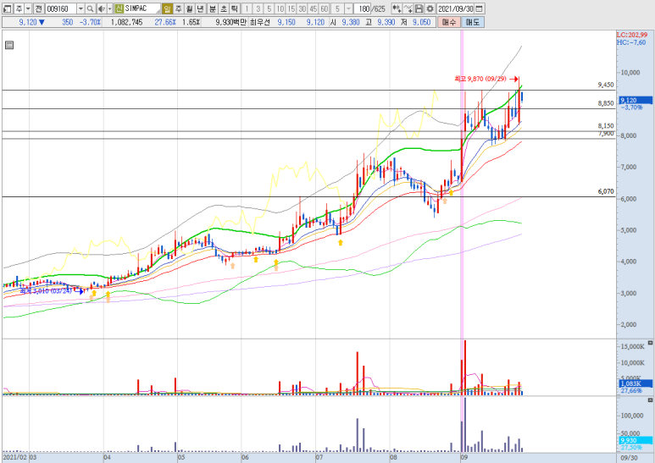This screenshot has height=463, width=655.
Task: Click the volume panel corner button
Action: 650,343
